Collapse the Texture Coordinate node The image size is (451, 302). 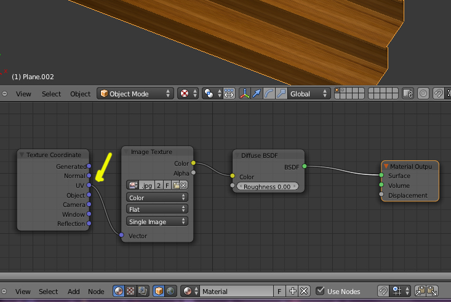22,155
